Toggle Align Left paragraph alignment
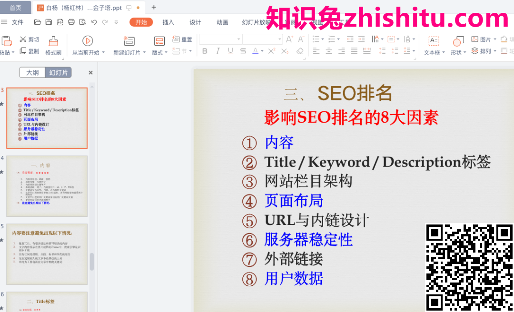Viewport: 514px width, 312px height. (x=316, y=51)
